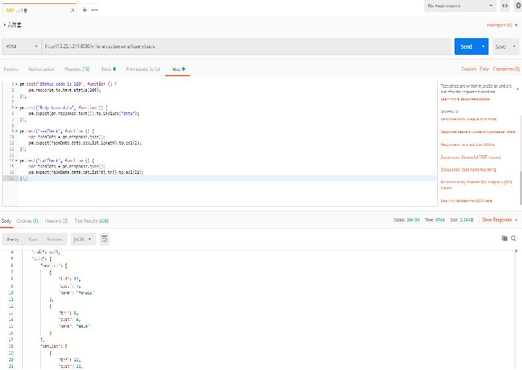Viewport: 522px width, 370px height.
Task: Select Preview response view
Action: pyautogui.click(x=55, y=240)
